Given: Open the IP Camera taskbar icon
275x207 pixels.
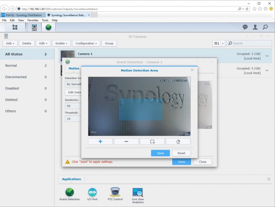Looking at the screenshot, I should click(34, 28).
